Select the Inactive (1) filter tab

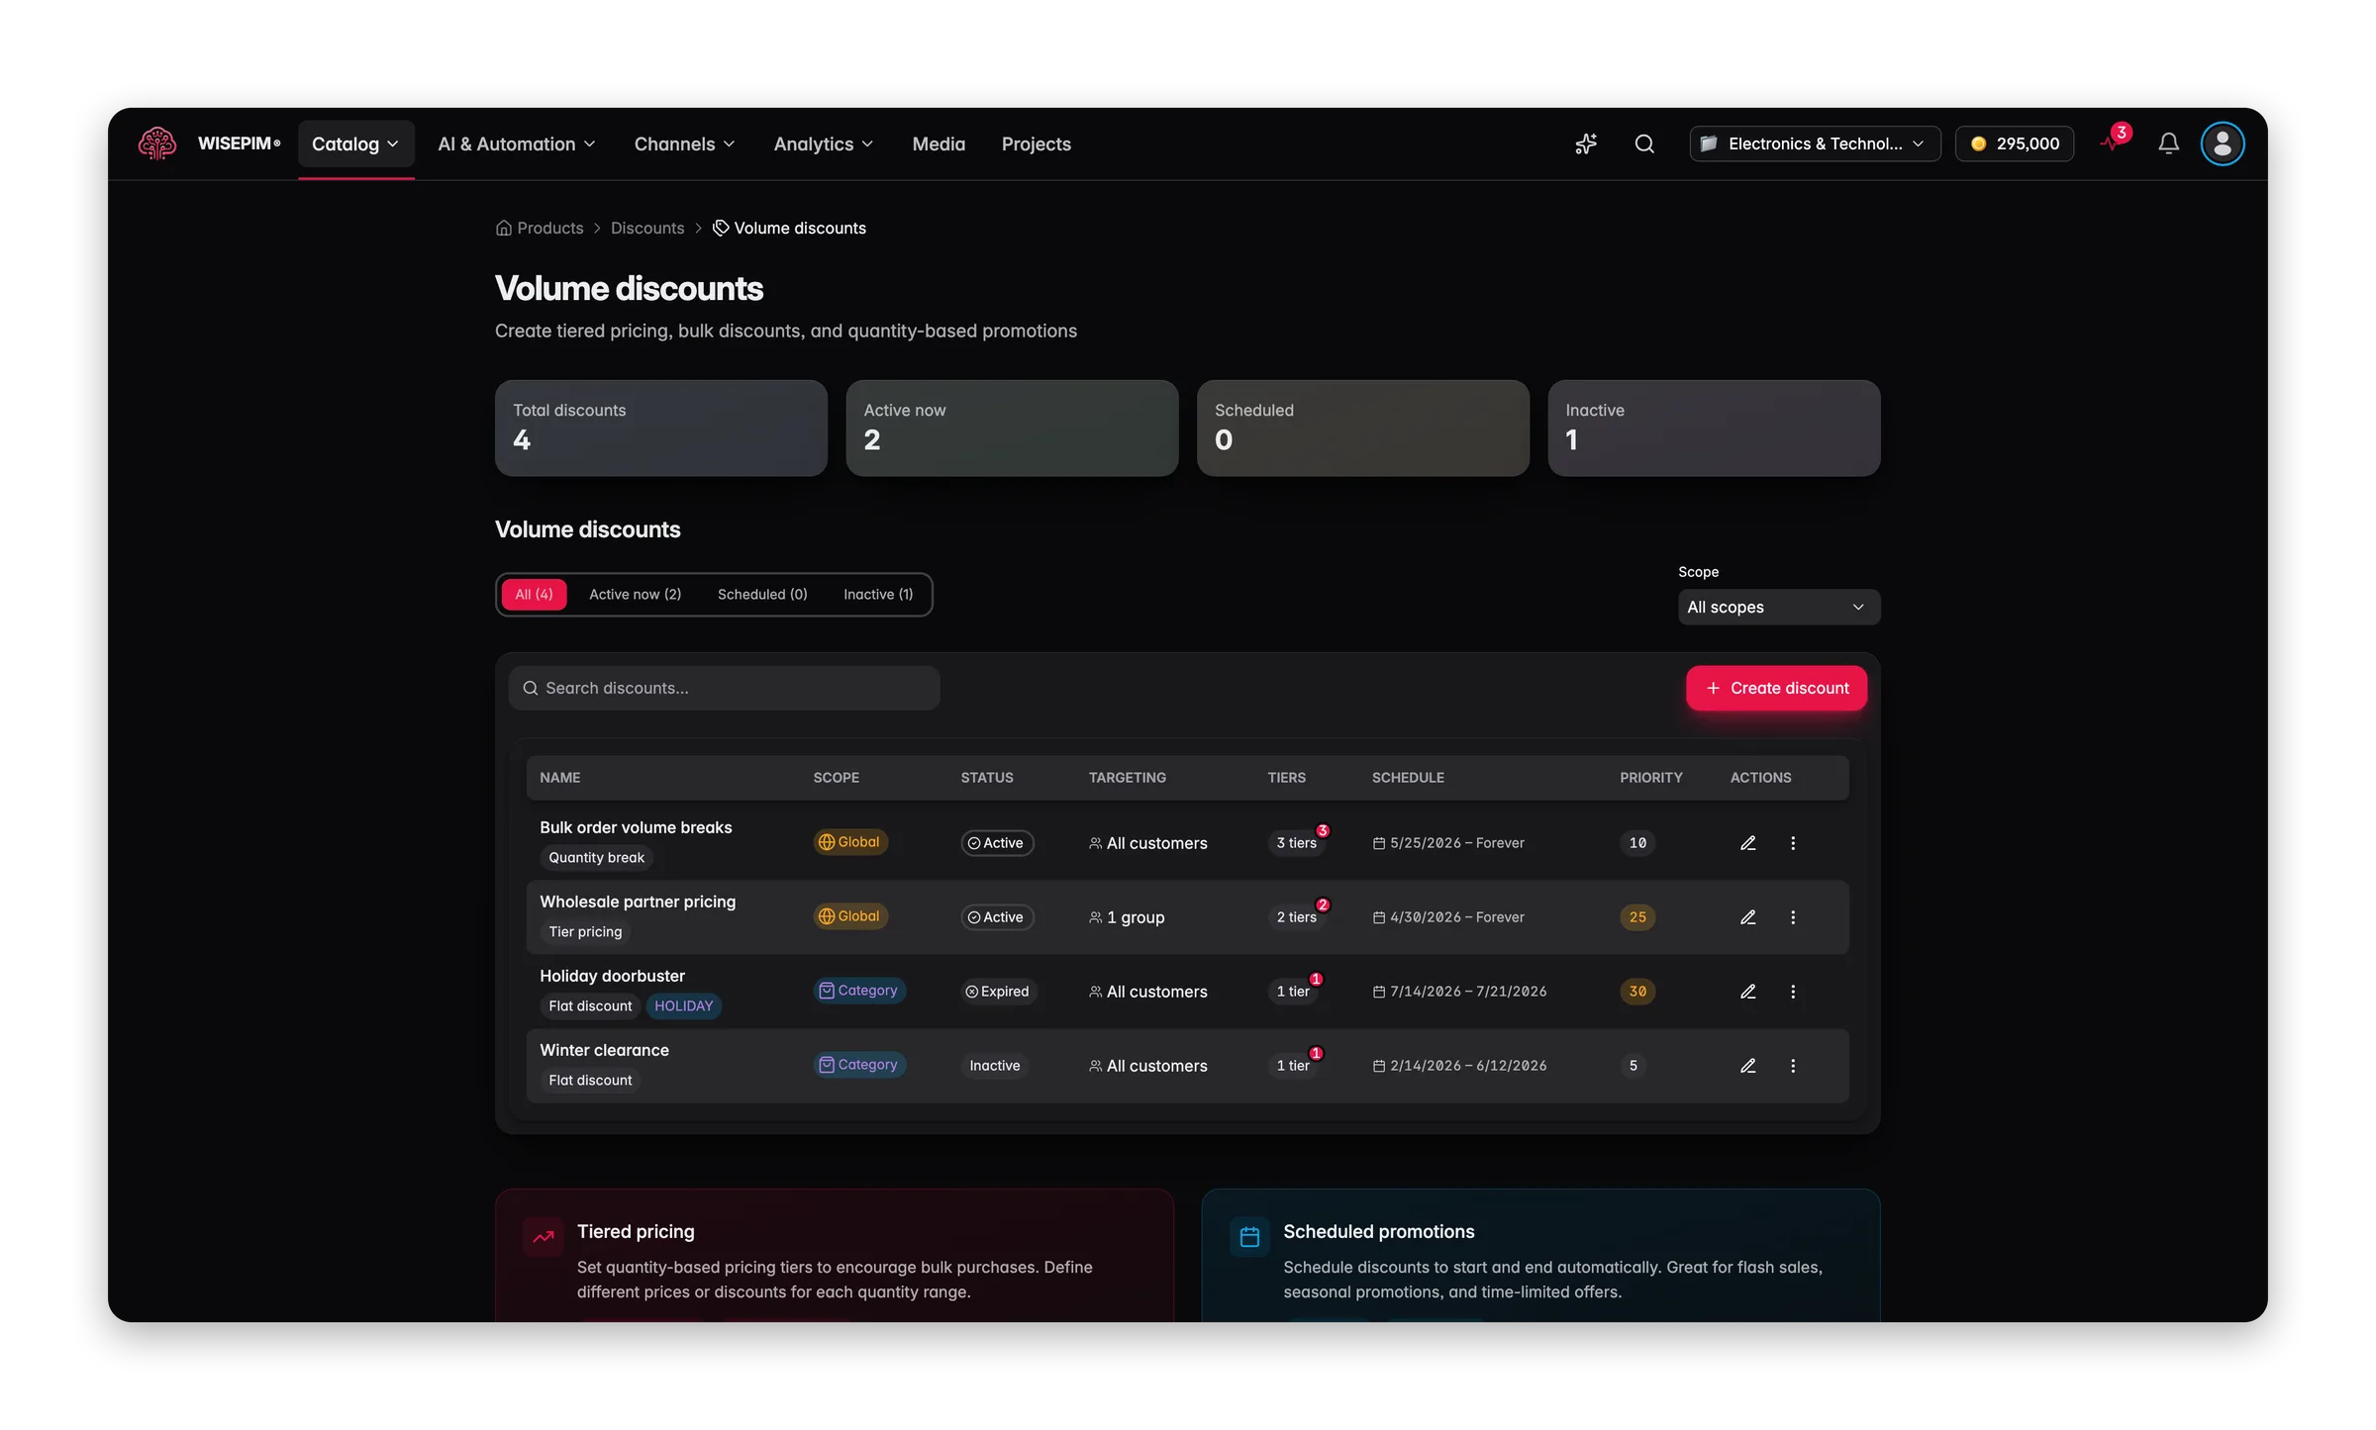point(878,595)
